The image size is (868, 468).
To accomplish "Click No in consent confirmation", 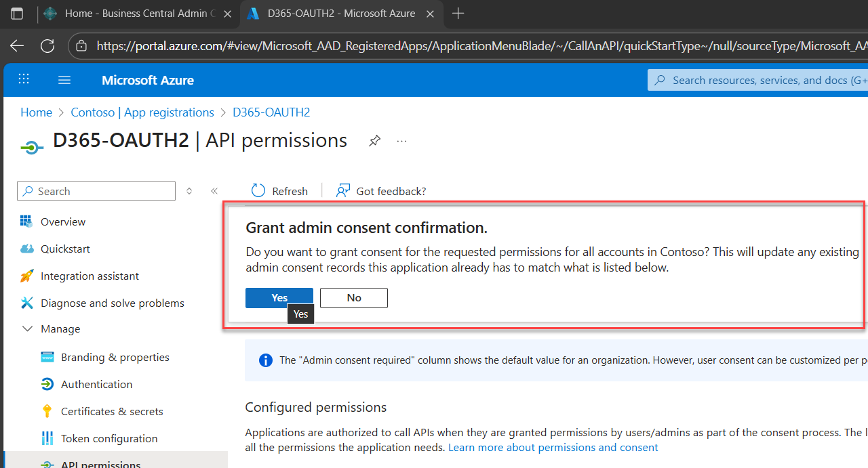I will (354, 298).
